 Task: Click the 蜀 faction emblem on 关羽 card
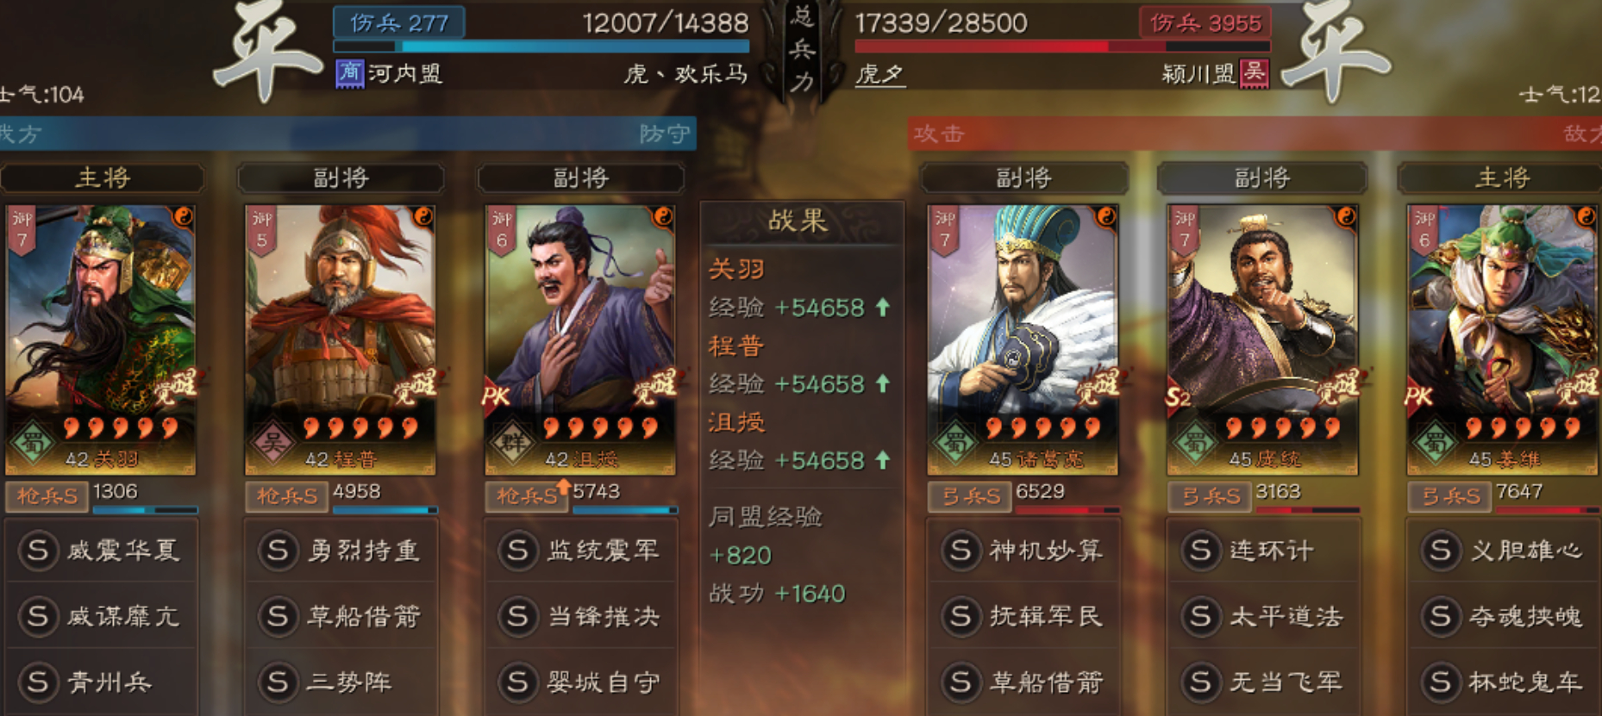[x=33, y=443]
